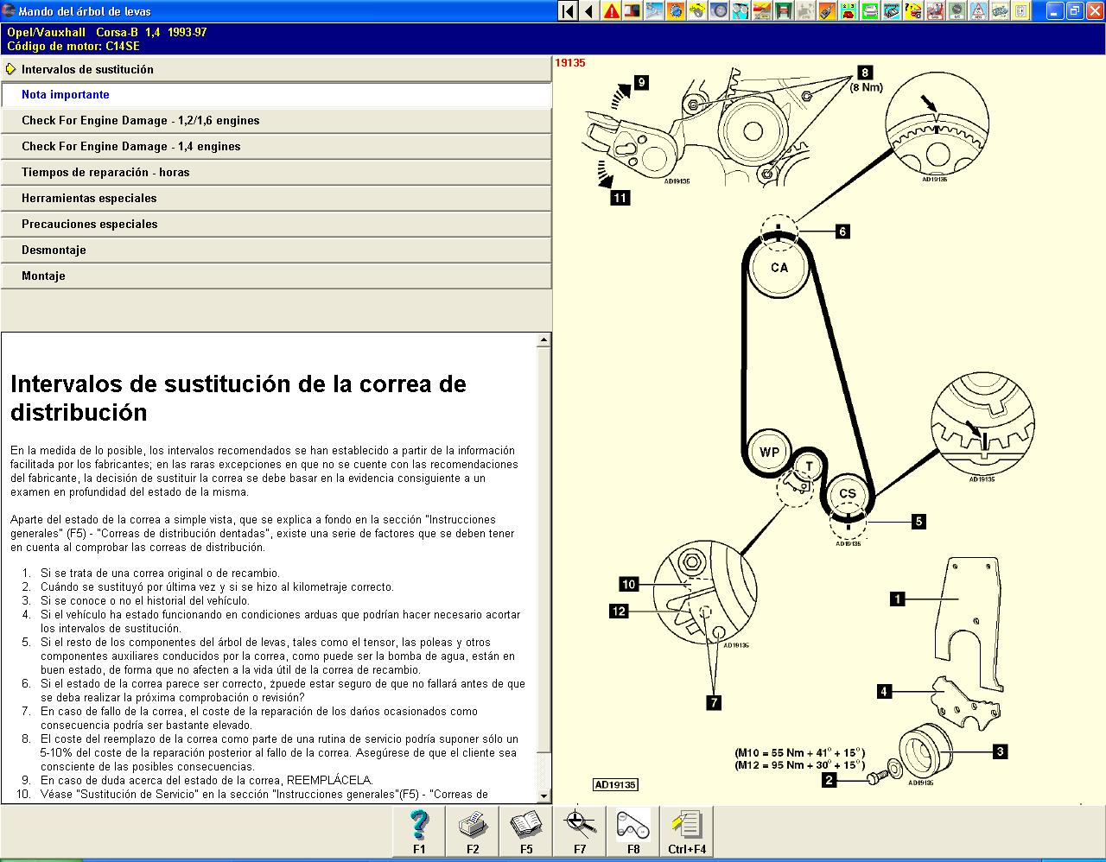Go to first page with skip-back arrow
Viewport: 1106px width, 862px height.
pos(568,11)
